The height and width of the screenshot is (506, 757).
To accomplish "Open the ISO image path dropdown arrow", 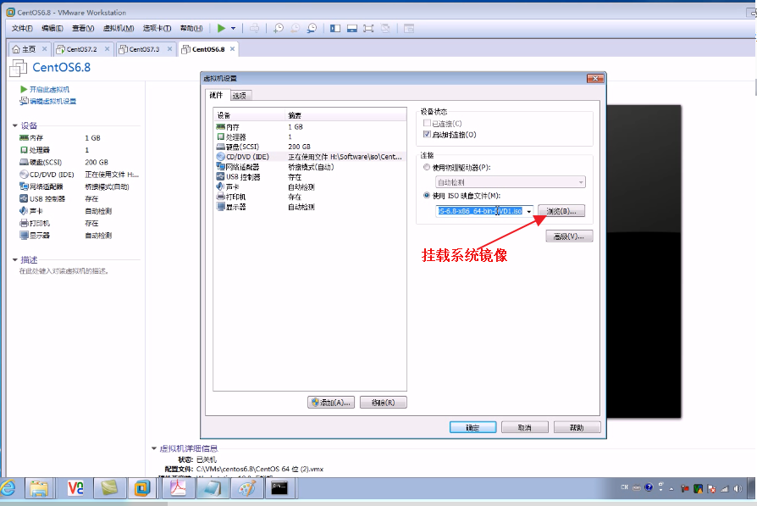I will pyautogui.click(x=529, y=211).
